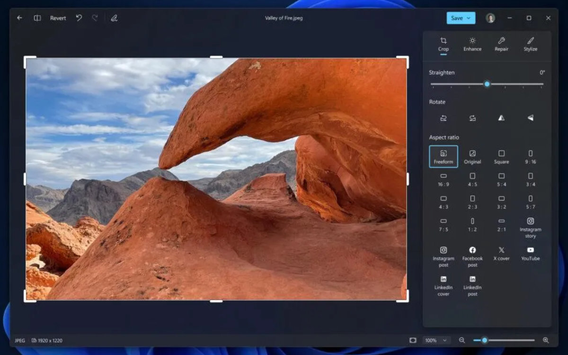
Task: Click the Valley of Fire.jpeg title
Action: click(284, 18)
